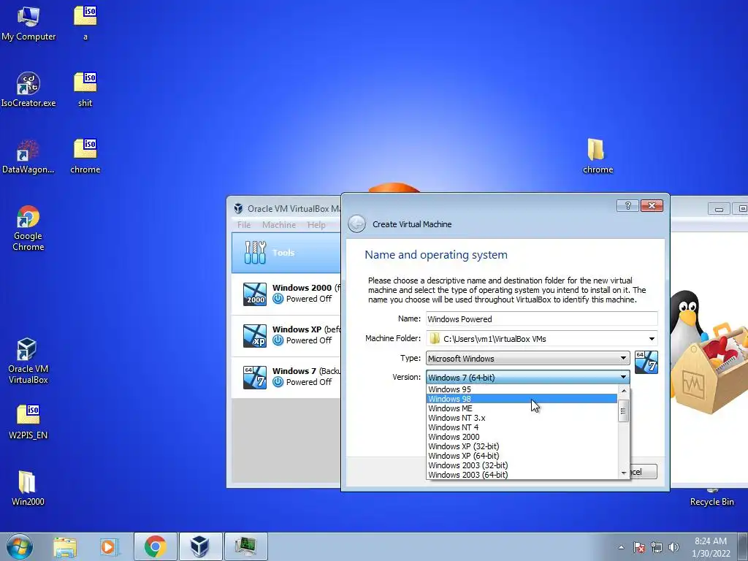Select Tools in VirtualBox Manager sidebar
Screen dimensions: 748x561
[x=286, y=253]
